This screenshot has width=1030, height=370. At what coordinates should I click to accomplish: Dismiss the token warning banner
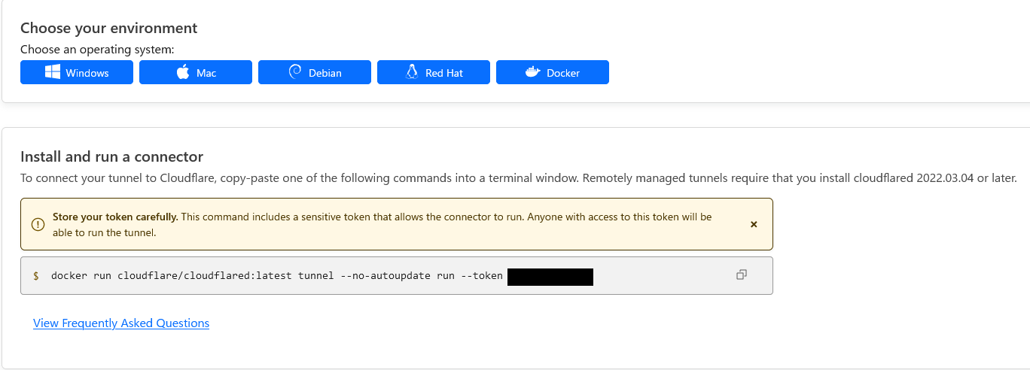click(x=754, y=224)
